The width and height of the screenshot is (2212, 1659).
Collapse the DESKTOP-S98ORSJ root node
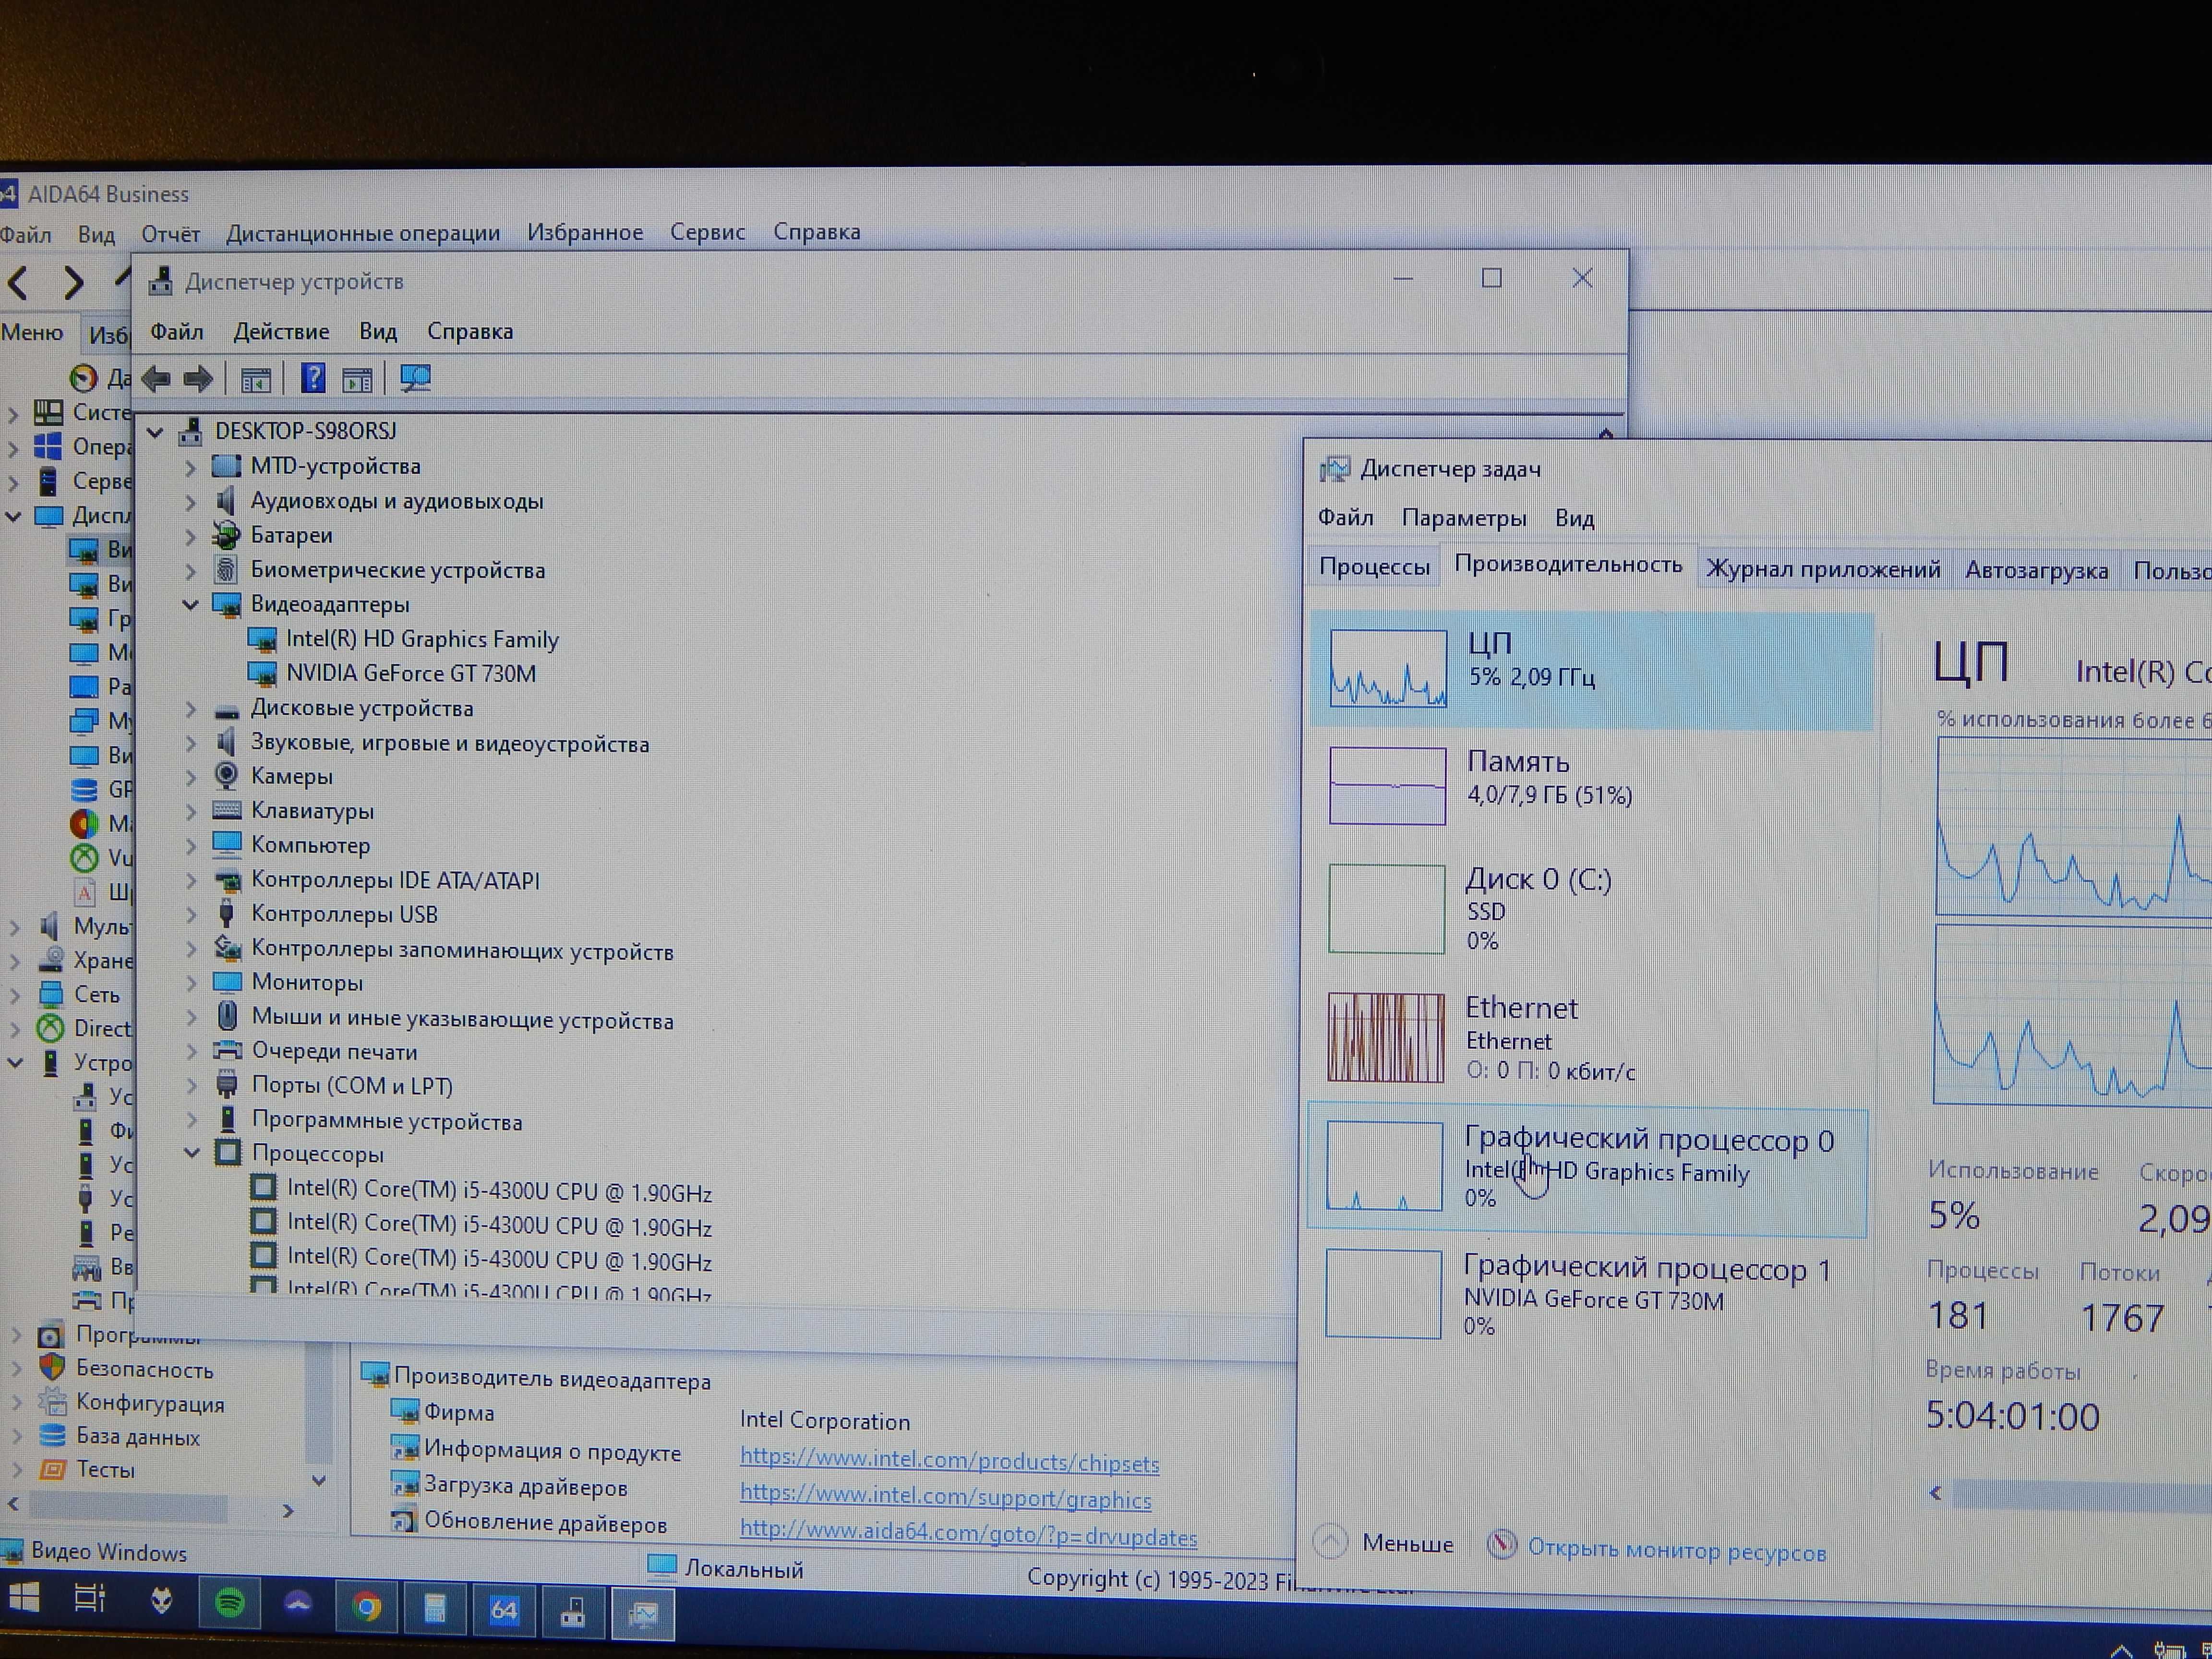click(x=155, y=432)
